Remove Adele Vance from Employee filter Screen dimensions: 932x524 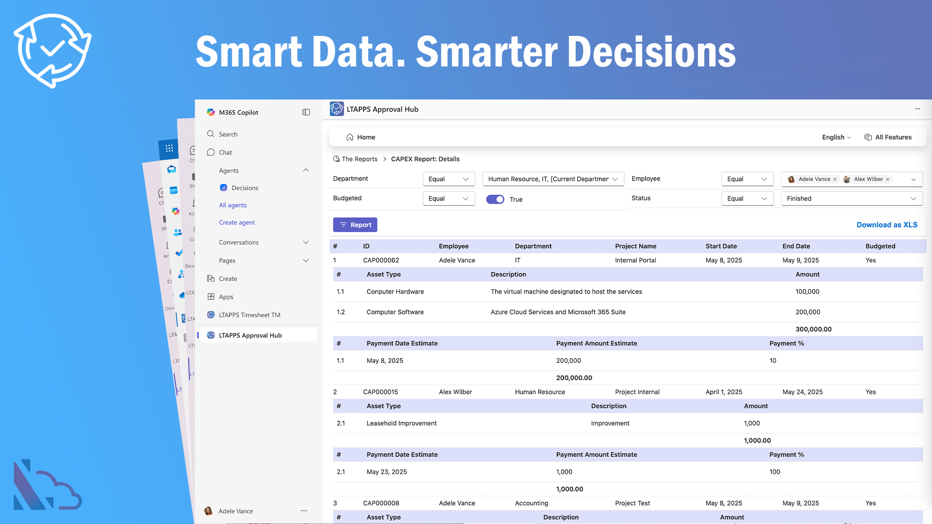tap(835, 180)
